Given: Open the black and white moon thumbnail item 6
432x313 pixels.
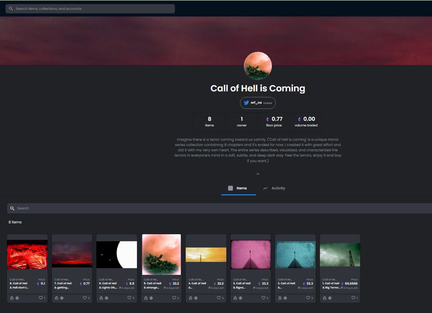Looking at the screenshot, I should tap(117, 255).
